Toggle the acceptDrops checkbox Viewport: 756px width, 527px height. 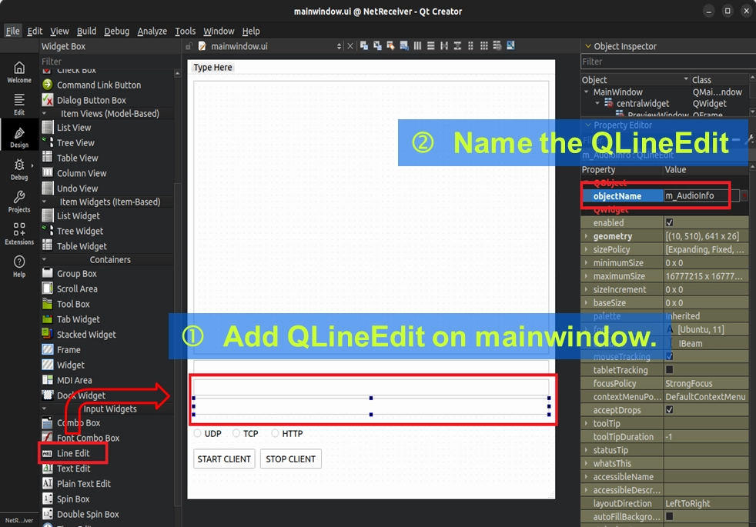click(x=669, y=410)
